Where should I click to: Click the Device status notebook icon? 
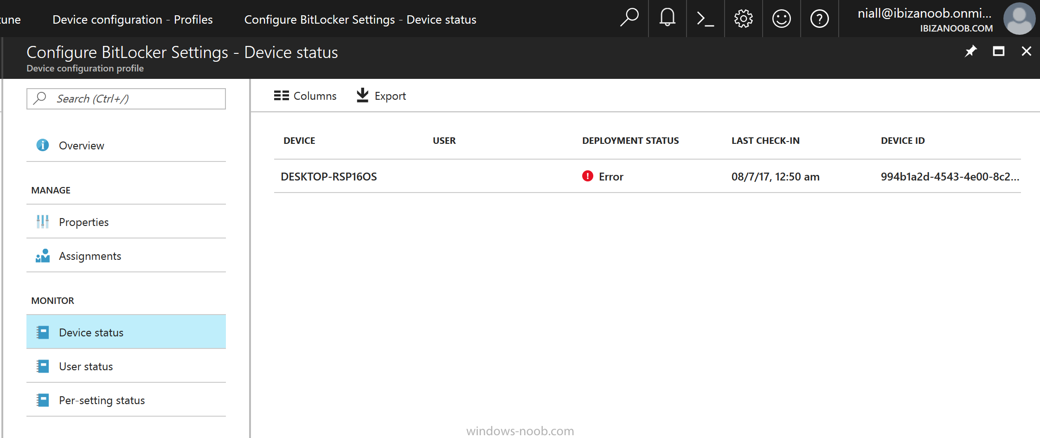point(43,332)
